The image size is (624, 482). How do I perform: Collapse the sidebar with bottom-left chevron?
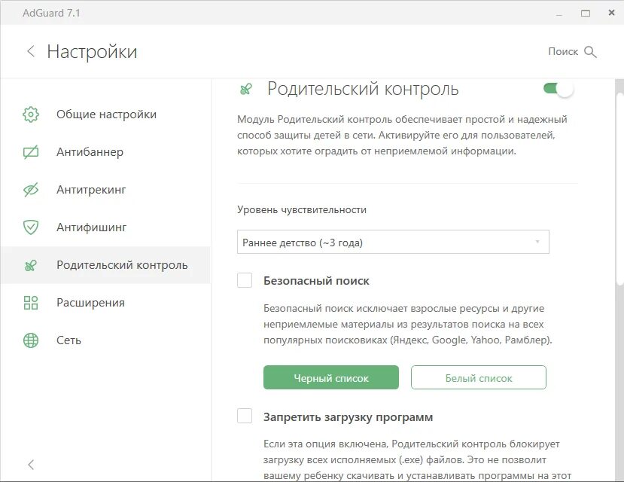[x=31, y=465]
